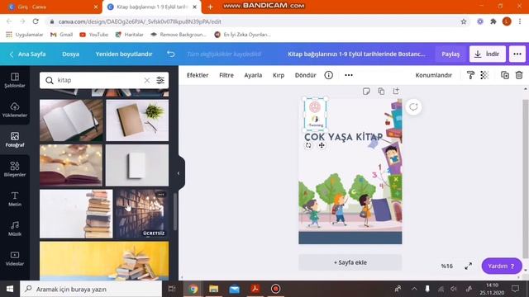The image size is (529, 297).
Task: Bookmark this page with star icon
Action: (464, 21)
